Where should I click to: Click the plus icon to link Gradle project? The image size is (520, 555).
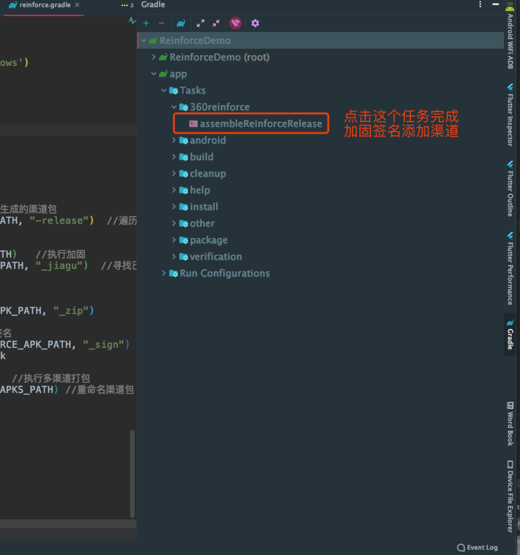tap(146, 23)
